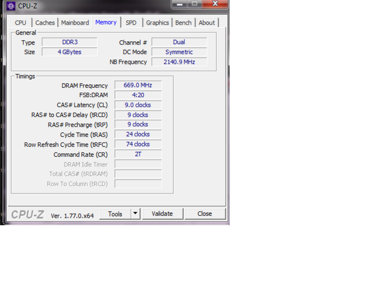Go to the SPD tab
Image resolution: width=385 pixels, height=308 pixels.
point(131,23)
